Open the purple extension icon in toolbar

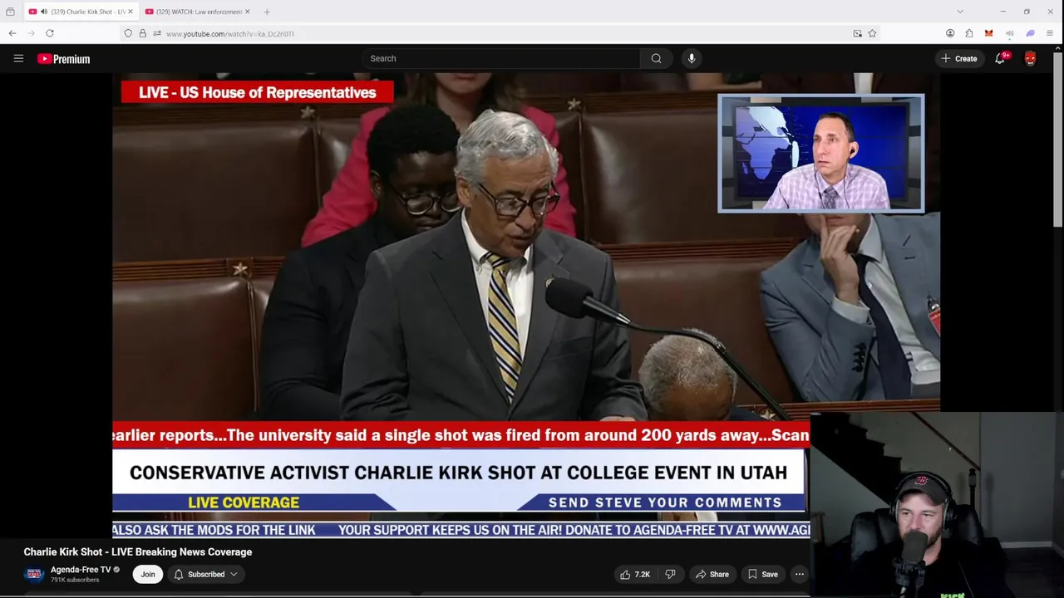tap(1030, 33)
